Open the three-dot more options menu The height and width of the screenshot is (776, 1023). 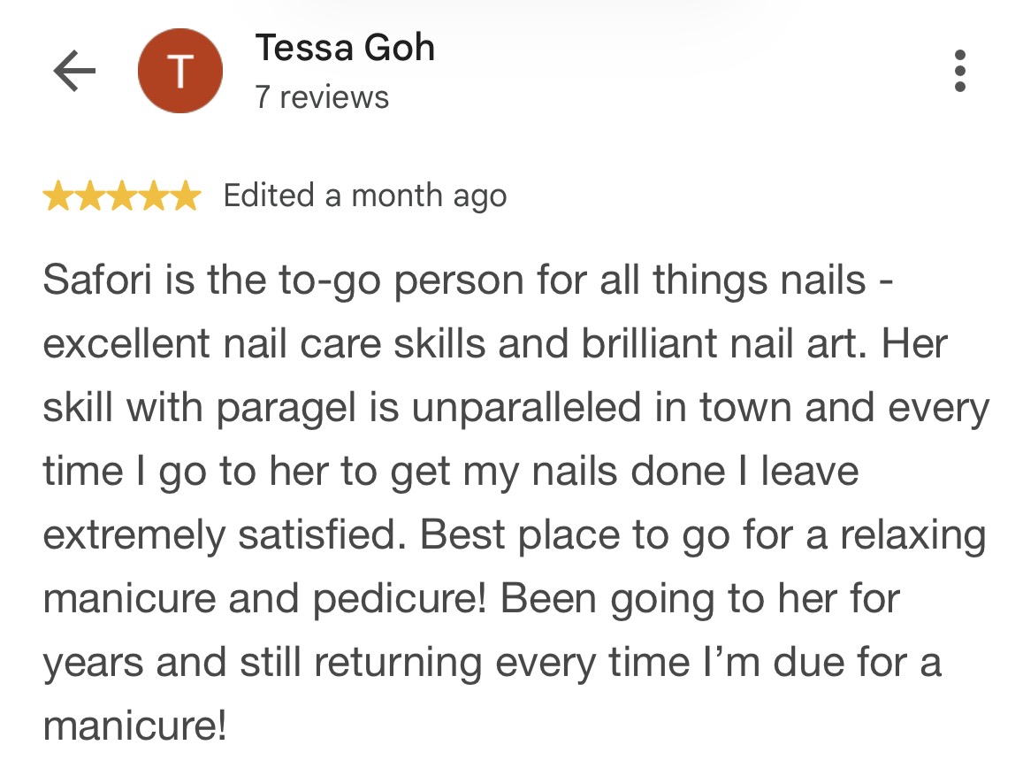point(959,71)
